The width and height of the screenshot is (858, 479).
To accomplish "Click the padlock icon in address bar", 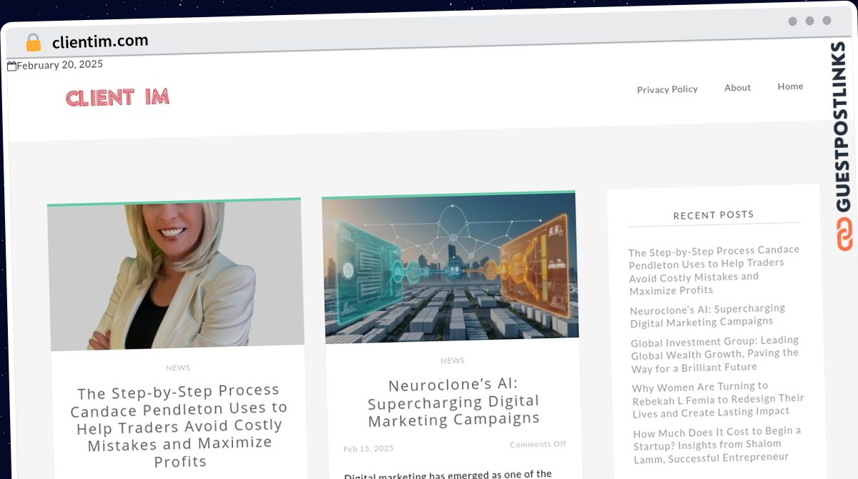I will click(x=33, y=43).
